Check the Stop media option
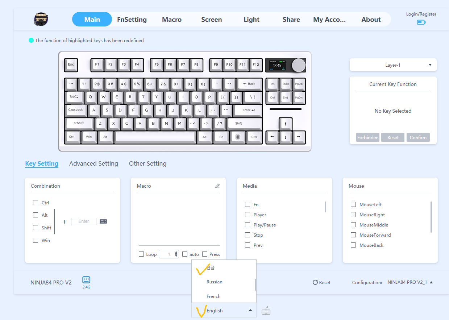 248,235
